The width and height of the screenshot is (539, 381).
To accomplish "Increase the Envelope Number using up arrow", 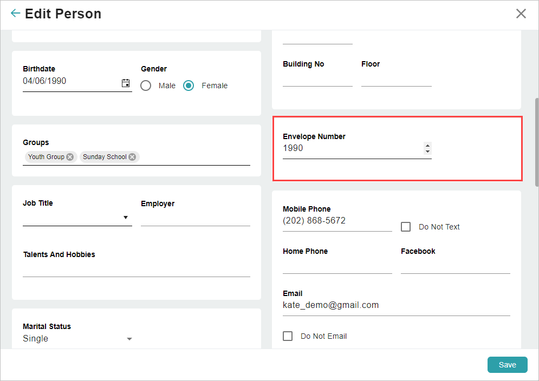I will tap(427, 145).
